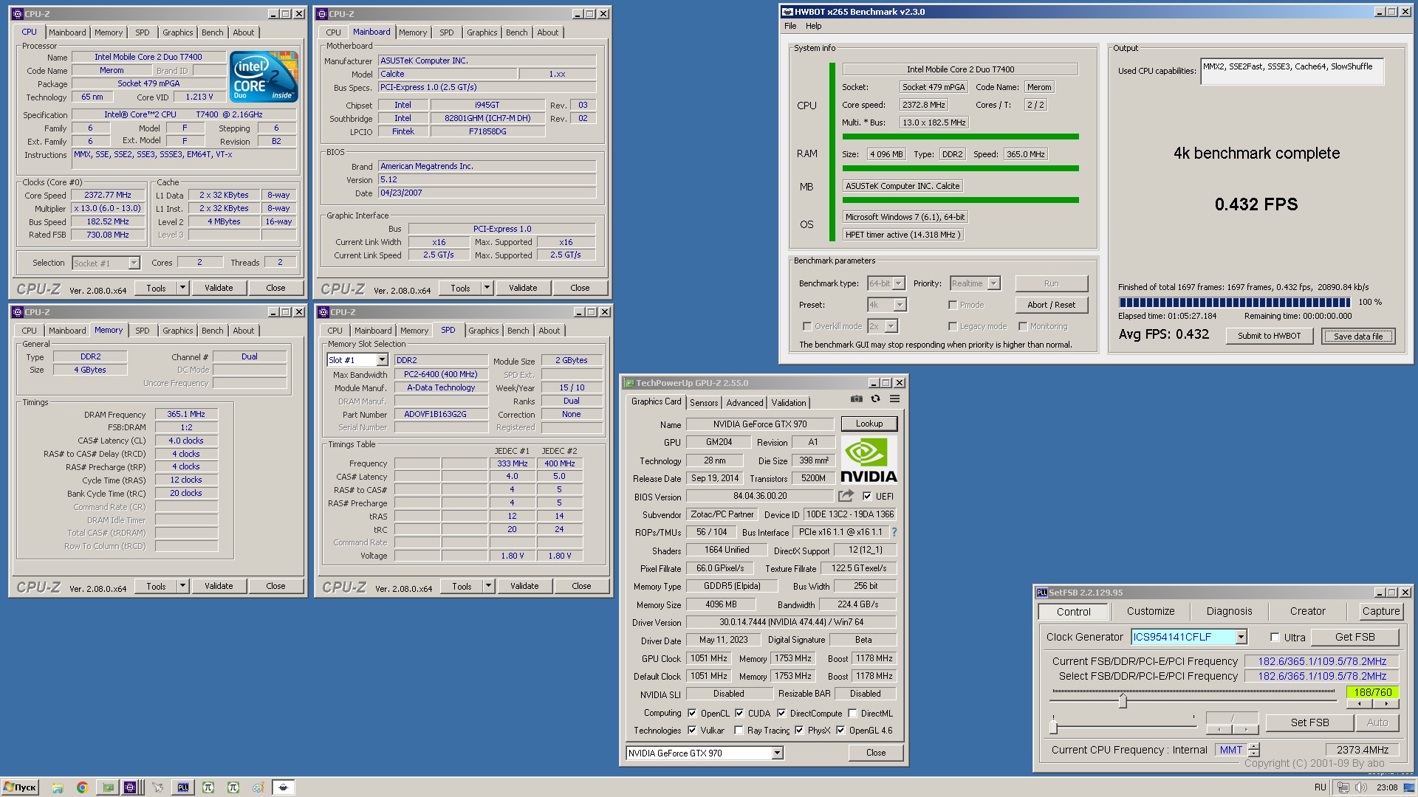Open Tools dropdown arrow in CPU tab window

tap(183, 288)
